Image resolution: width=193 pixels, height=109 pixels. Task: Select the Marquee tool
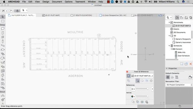pyautogui.click(x=3, y=21)
